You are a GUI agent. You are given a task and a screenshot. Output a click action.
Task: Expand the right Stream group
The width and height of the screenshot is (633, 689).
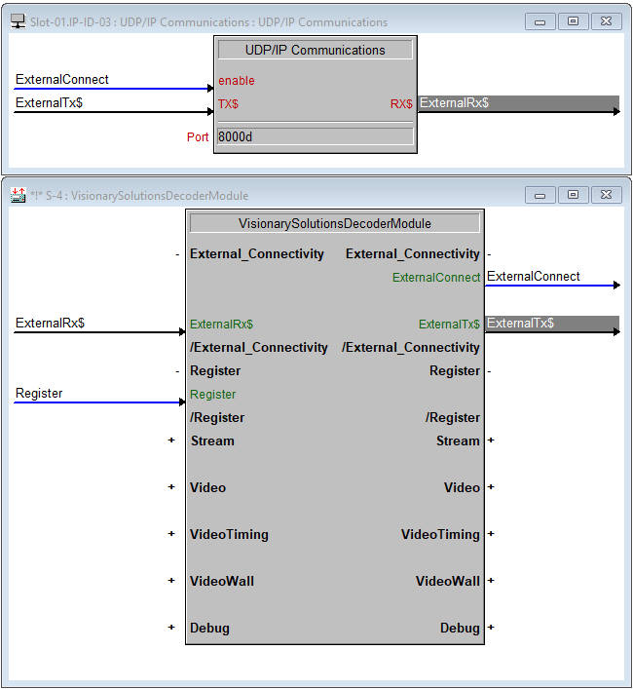[x=491, y=440]
